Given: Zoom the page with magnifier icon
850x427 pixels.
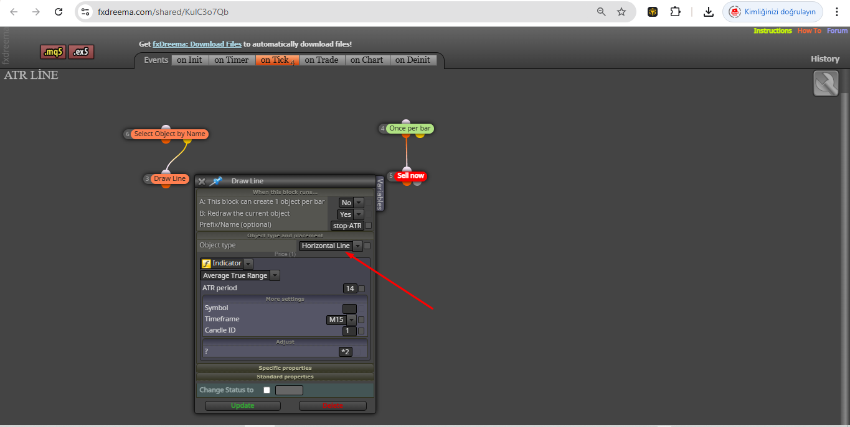Looking at the screenshot, I should [602, 12].
